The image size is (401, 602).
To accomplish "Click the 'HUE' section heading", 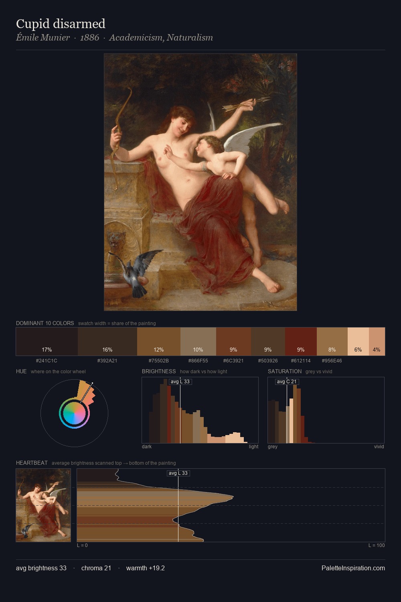I will (x=21, y=371).
